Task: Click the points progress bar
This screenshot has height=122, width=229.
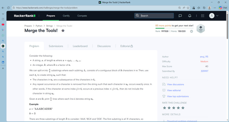Action: [x=174, y=28]
